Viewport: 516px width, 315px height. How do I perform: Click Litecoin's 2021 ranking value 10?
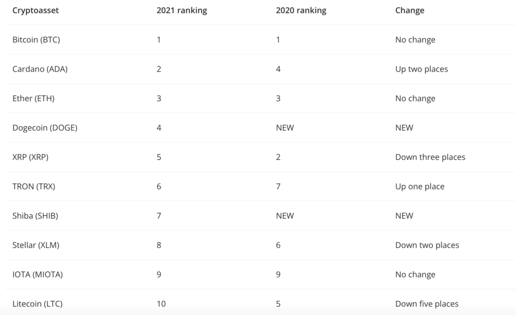[161, 304]
